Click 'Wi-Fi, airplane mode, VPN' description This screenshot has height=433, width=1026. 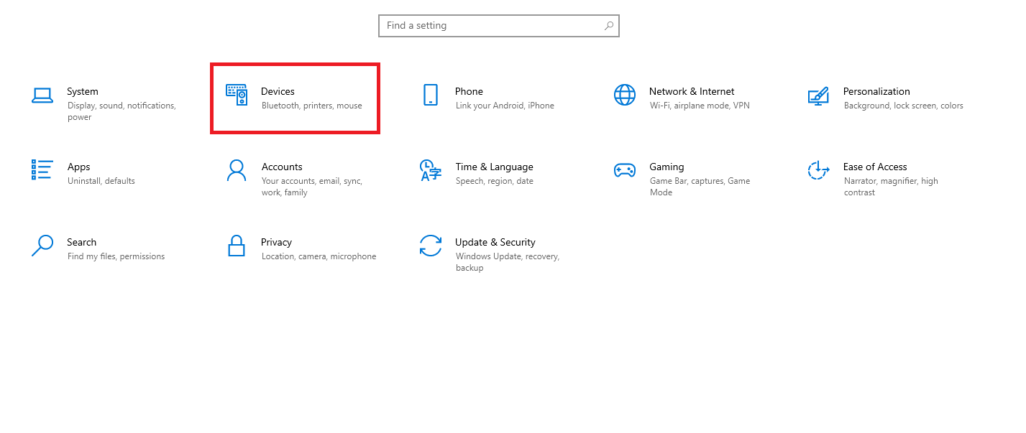pos(700,106)
